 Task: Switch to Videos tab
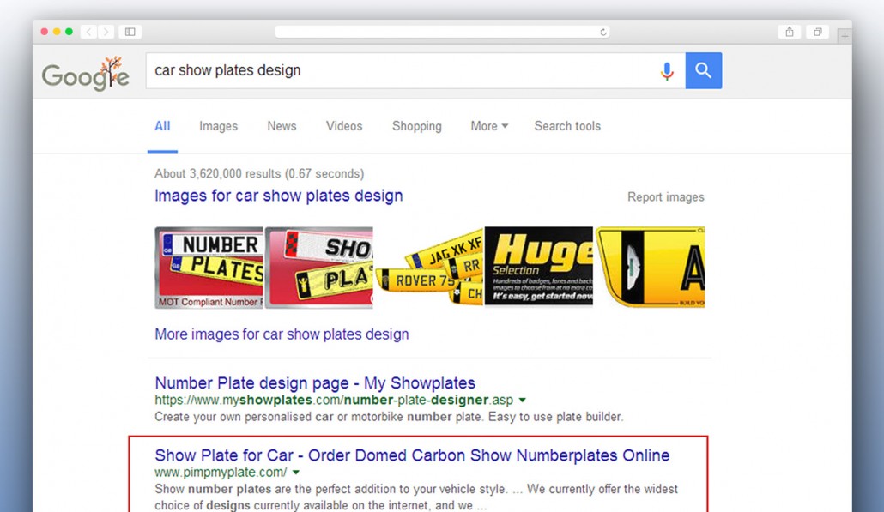pos(344,126)
